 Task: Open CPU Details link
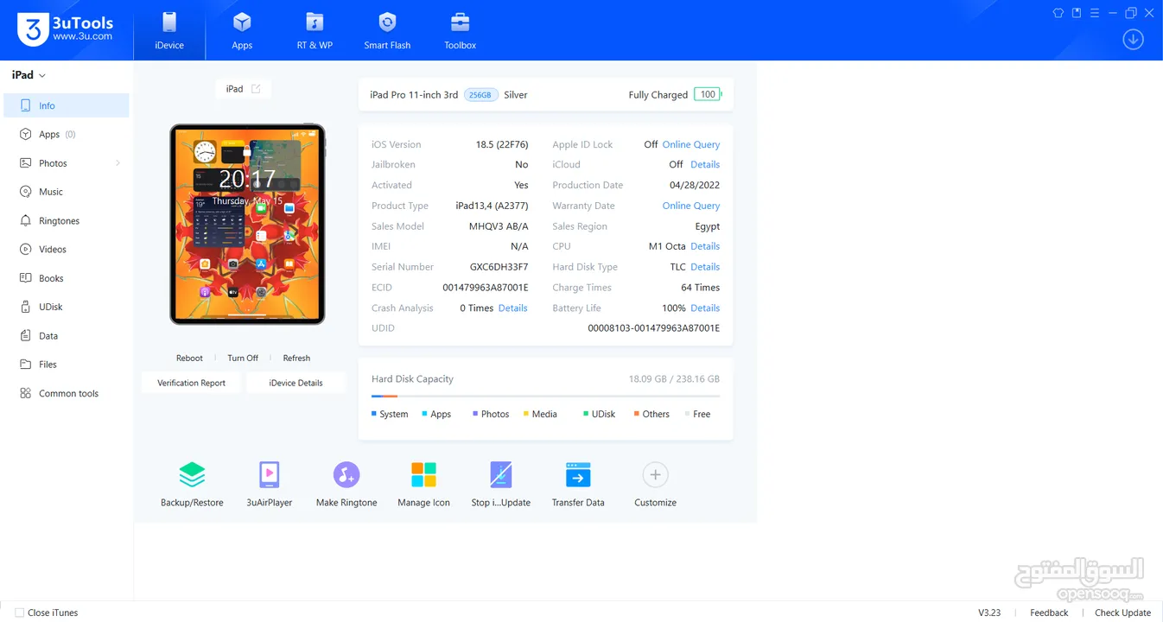(705, 246)
